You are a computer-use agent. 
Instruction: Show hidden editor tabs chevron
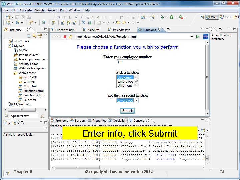pos(168,29)
